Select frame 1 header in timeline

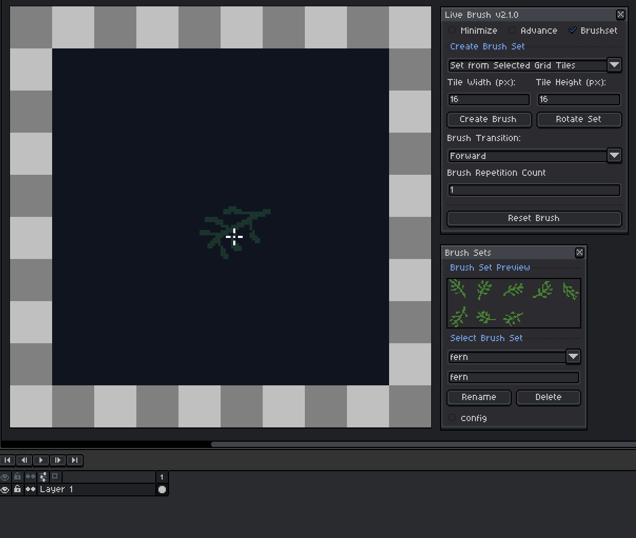pos(162,477)
